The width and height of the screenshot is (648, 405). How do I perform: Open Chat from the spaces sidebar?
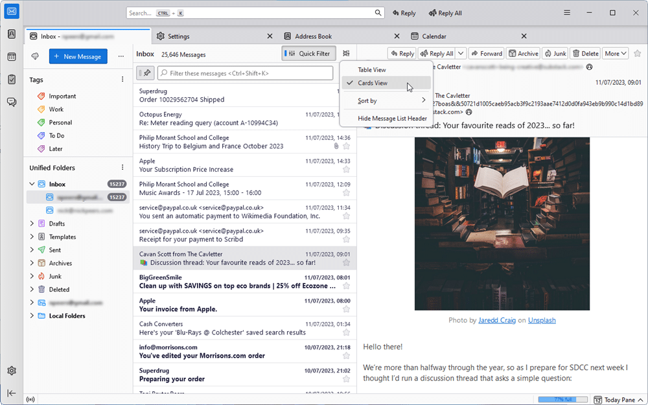click(12, 102)
